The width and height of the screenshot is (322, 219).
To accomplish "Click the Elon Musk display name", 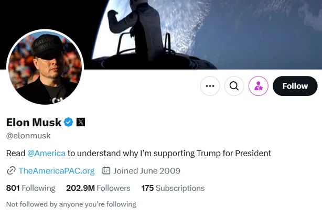I will (34, 123).
